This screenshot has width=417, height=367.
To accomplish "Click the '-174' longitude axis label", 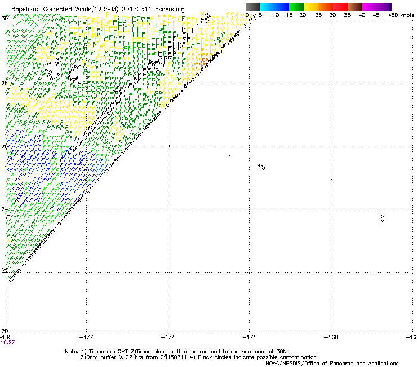I will point(168,337).
